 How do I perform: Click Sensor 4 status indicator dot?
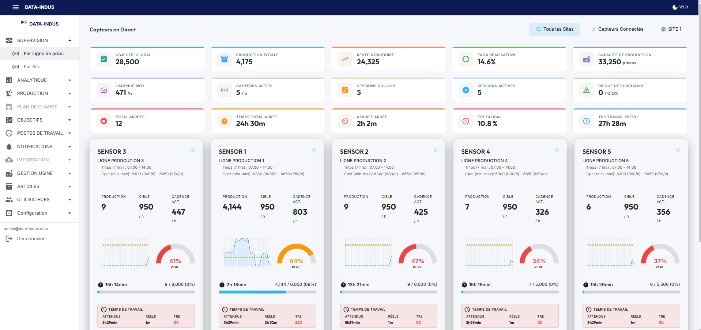(557, 150)
